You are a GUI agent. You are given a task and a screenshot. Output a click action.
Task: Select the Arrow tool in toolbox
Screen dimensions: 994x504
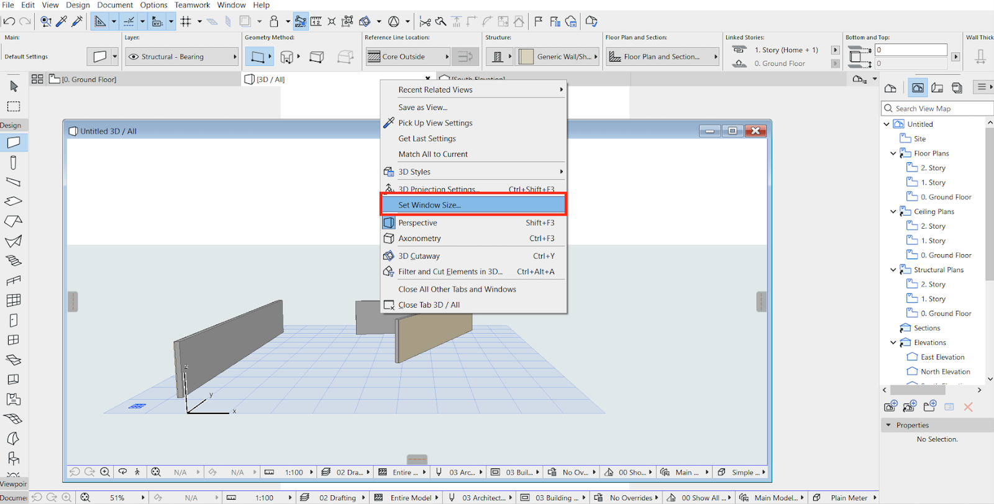point(14,86)
